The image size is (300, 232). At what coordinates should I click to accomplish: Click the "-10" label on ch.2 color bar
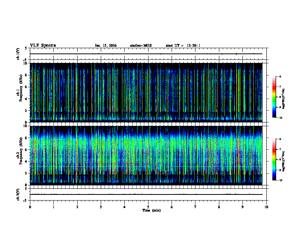[280, 180]
